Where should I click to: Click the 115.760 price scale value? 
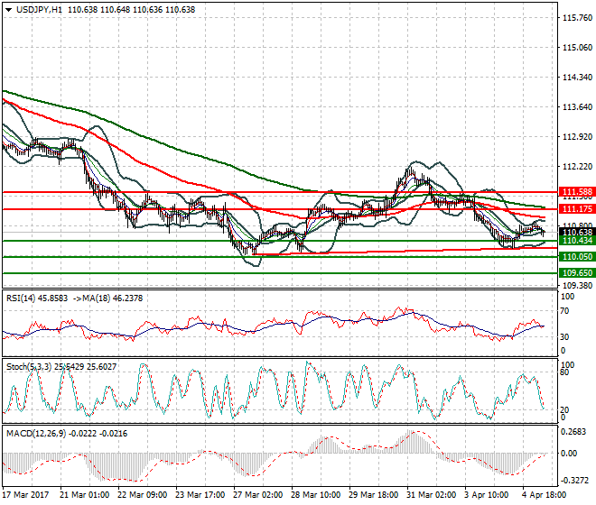point(577,18)
